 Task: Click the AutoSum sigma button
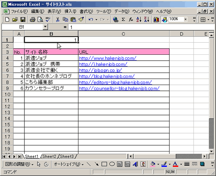(x=123, y=20)
